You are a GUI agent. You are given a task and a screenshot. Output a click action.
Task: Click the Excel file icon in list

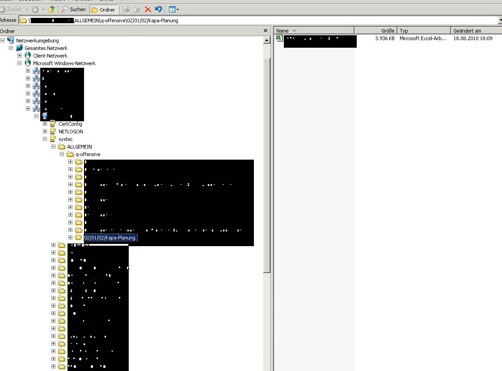point(279,38)
